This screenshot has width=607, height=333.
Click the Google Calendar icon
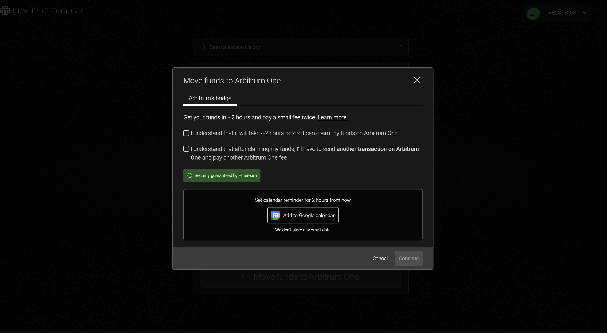pos(275,215)
